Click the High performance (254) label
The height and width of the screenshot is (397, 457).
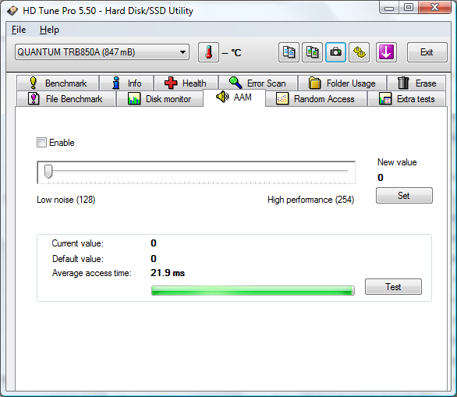pyautogui.click(x=310, y=200)
